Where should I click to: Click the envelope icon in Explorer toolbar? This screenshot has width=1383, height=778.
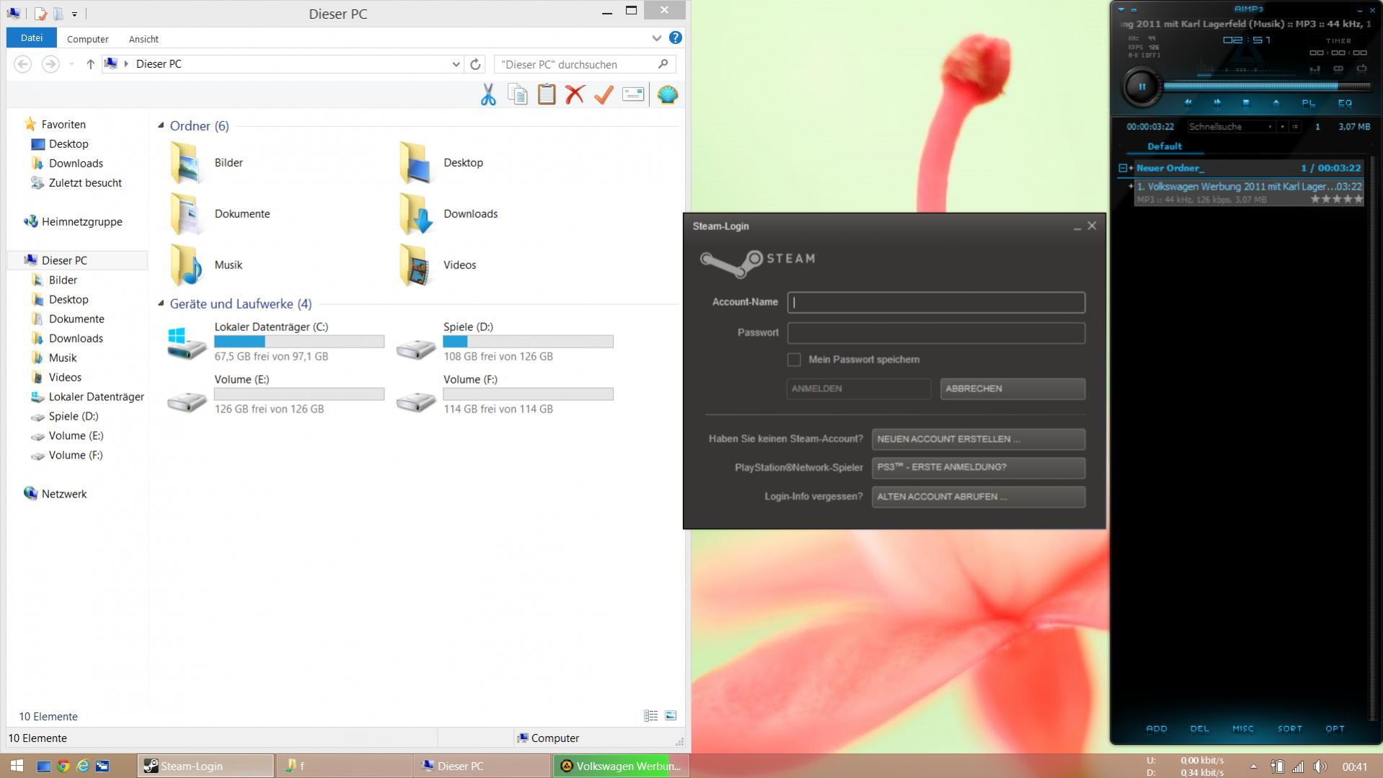pyautogui.click(x=633, y=94)
